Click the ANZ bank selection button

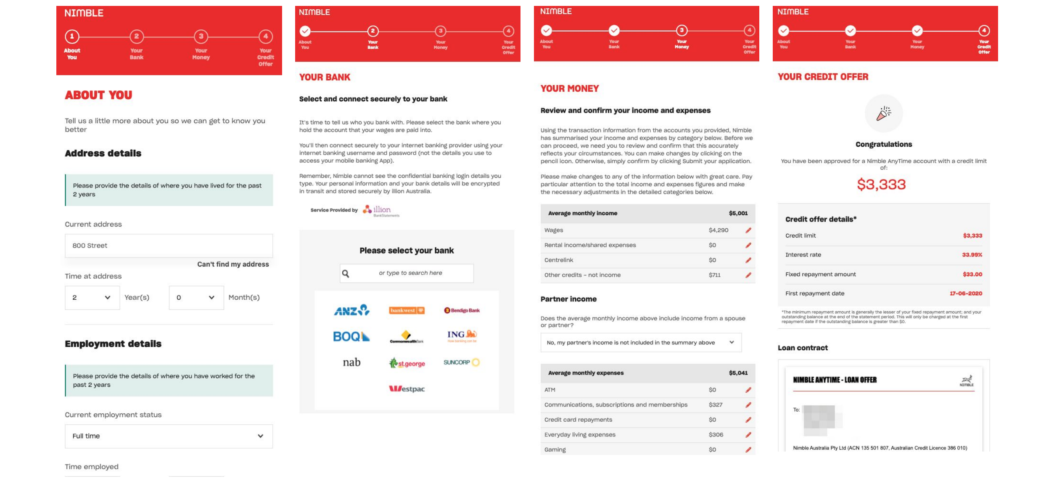point(351,310)
